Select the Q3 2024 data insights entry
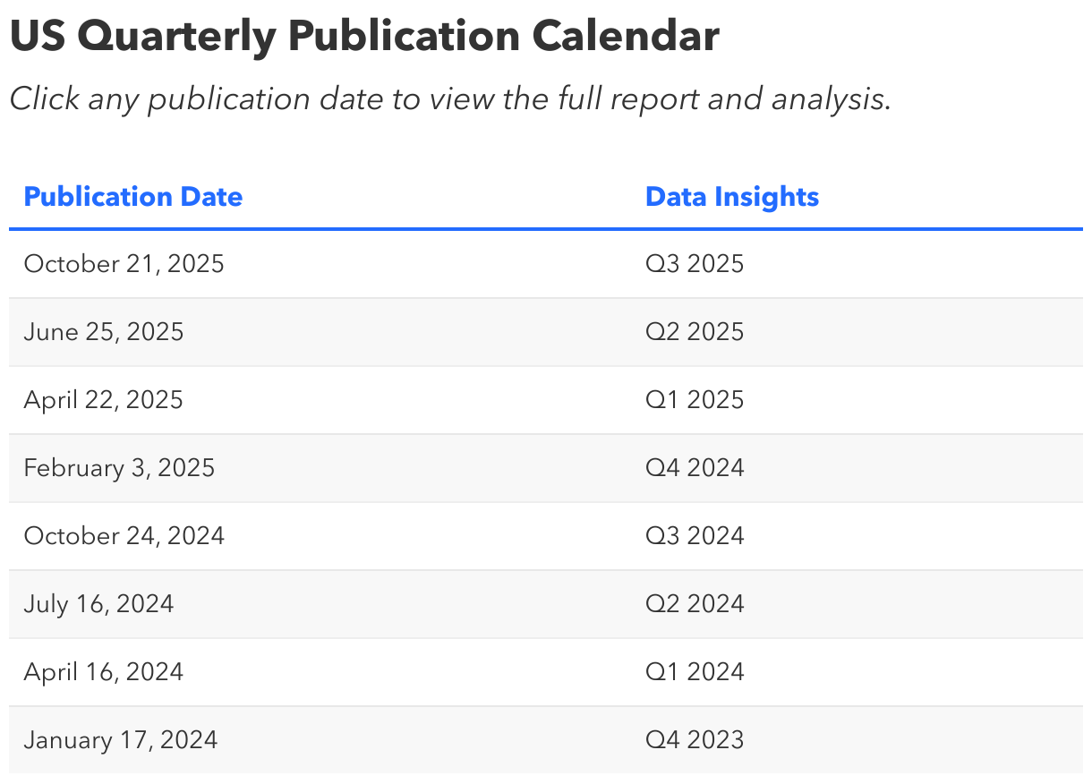Viewport: 1092px width, 784px height. [695, 536]
